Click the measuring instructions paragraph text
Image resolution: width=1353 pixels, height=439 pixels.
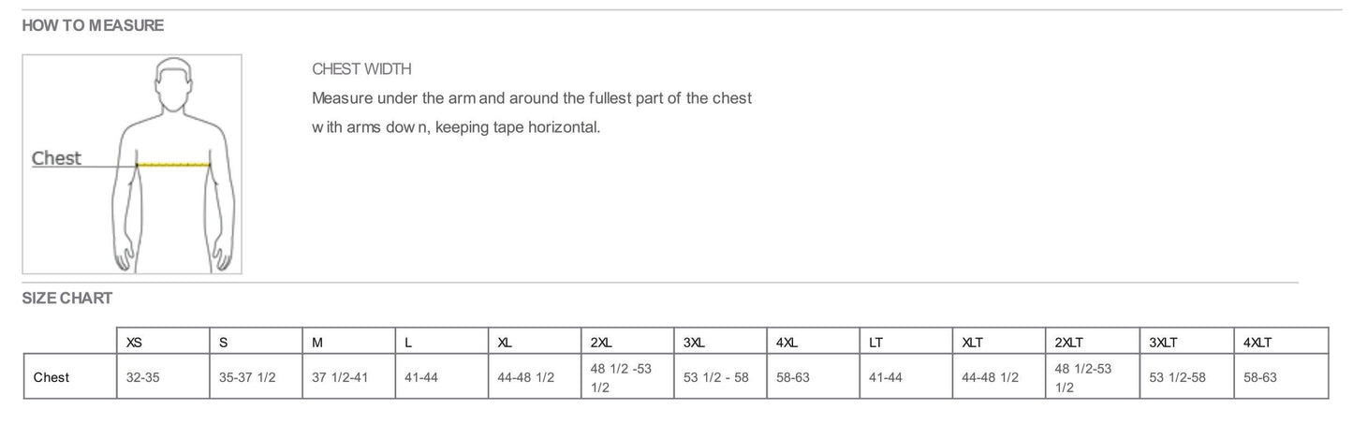pos(531,111)
